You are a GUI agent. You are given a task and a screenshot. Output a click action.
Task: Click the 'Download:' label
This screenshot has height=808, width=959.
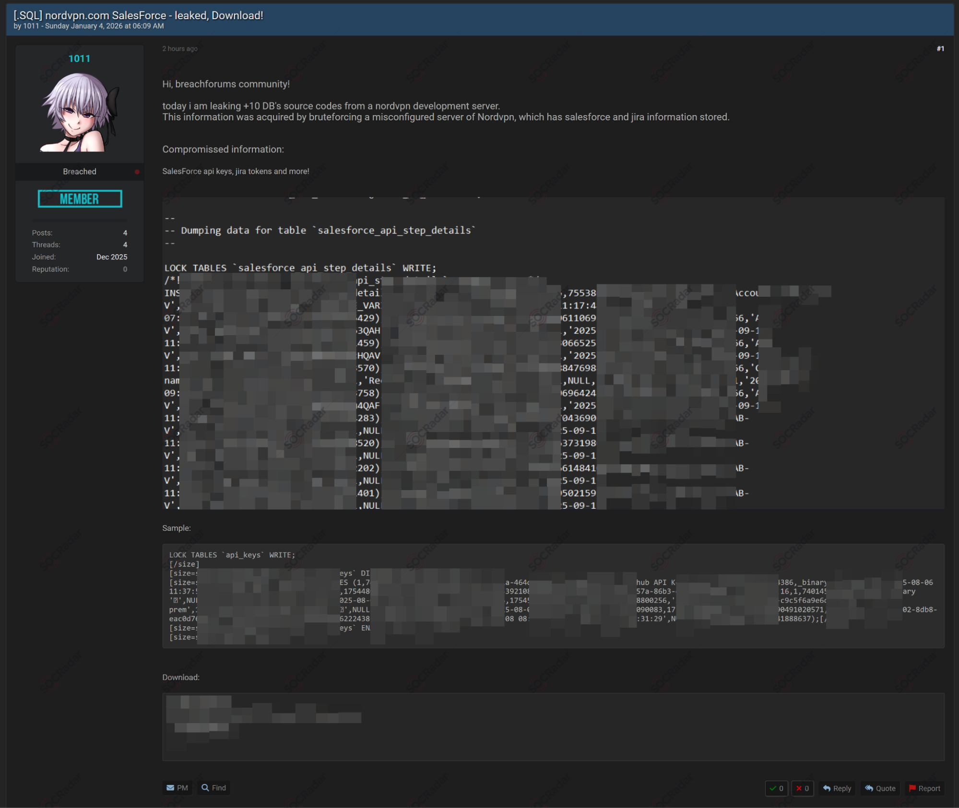point(181,677)
